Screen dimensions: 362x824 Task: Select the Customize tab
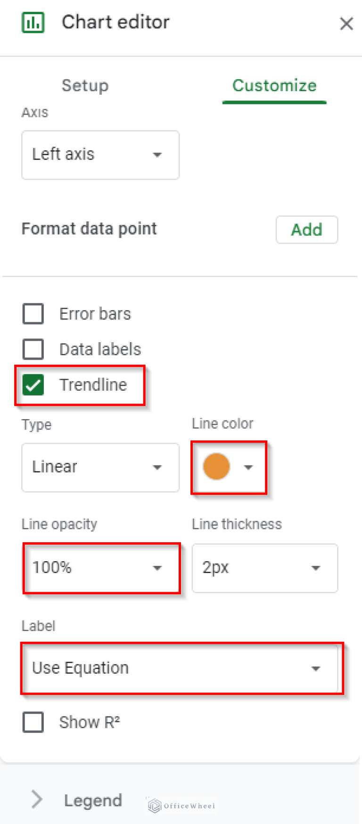pyautogui.click(x=274, y=85)
